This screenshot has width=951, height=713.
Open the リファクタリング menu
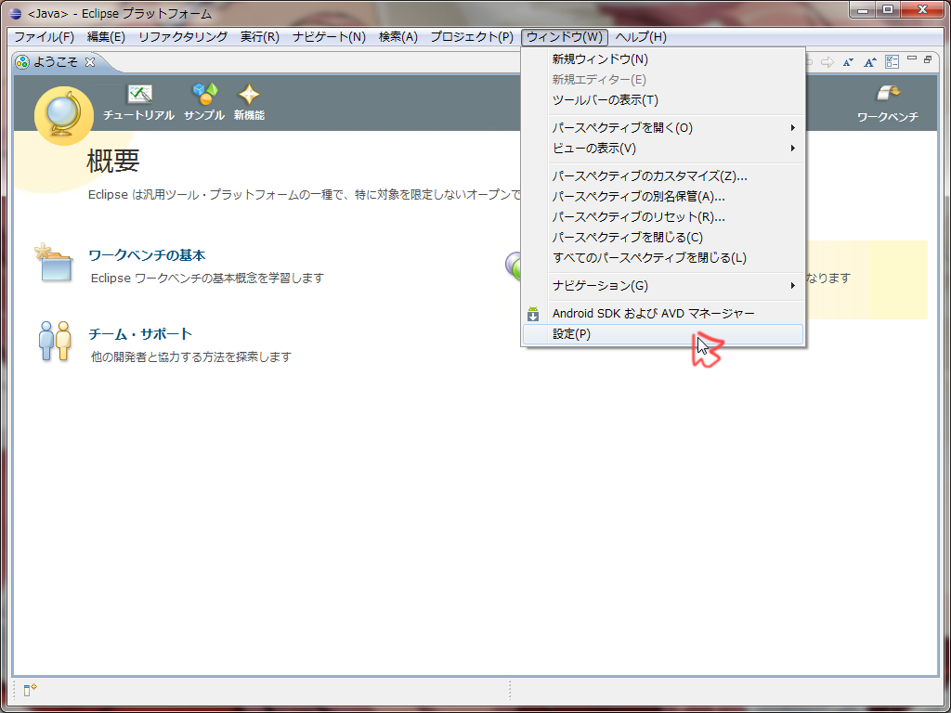[x=183, y=37]
